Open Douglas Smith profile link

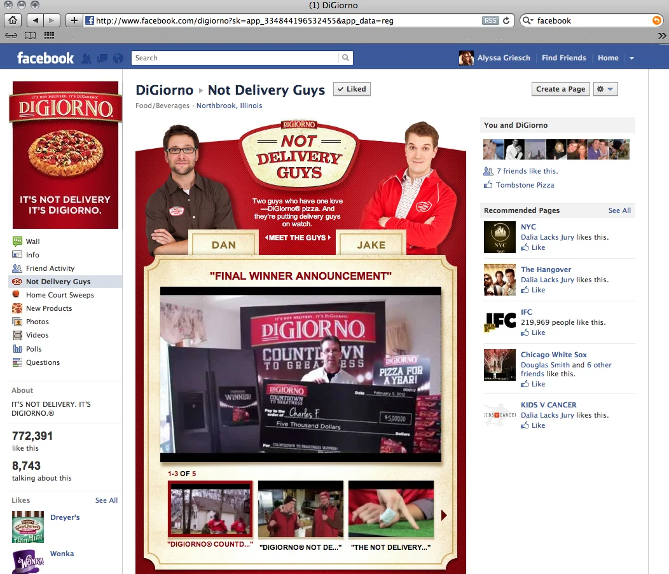click(x=545, y=365)
